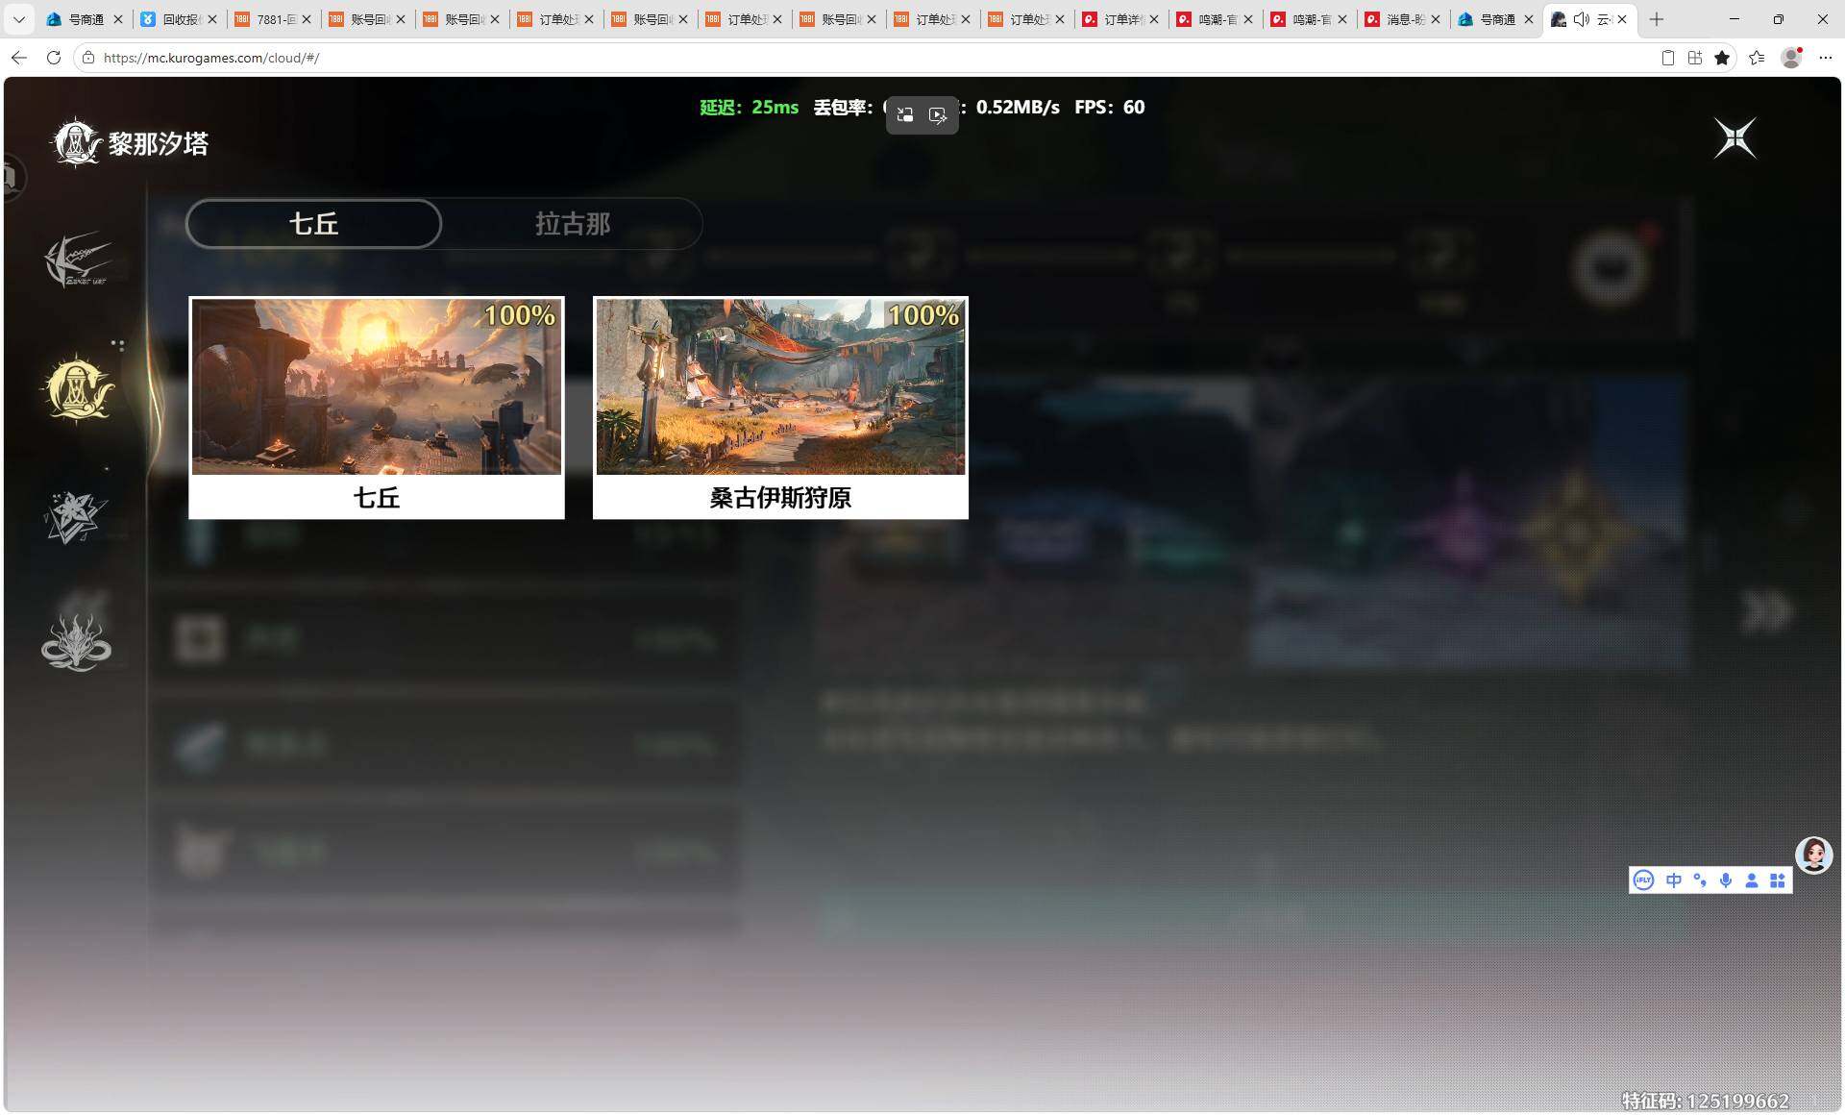
Task: Switch to the 7881 browser tab
Action: click(x=273, y=19)
